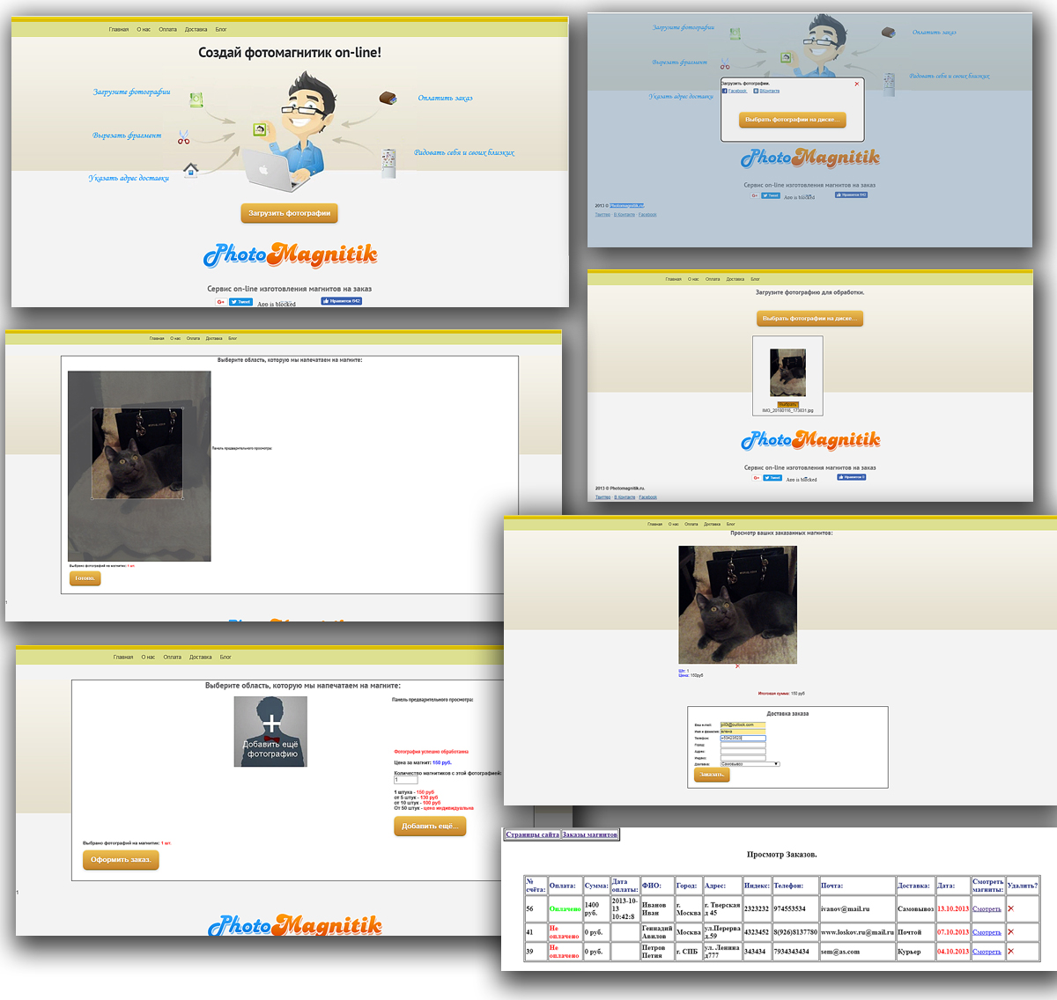Open 'Главная' in the home page menu
Screen dimensions: 1057x1000
click(119, 29)
